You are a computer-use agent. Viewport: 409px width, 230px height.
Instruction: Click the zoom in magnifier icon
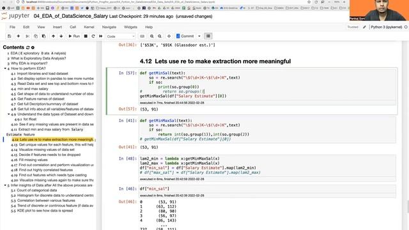click(152, 36)
